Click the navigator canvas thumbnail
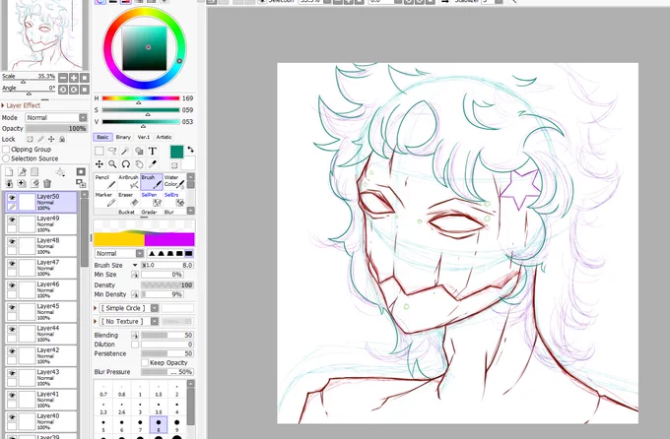Image resolution: width=670 pixels, height=439 pixels. coord(44,35)
